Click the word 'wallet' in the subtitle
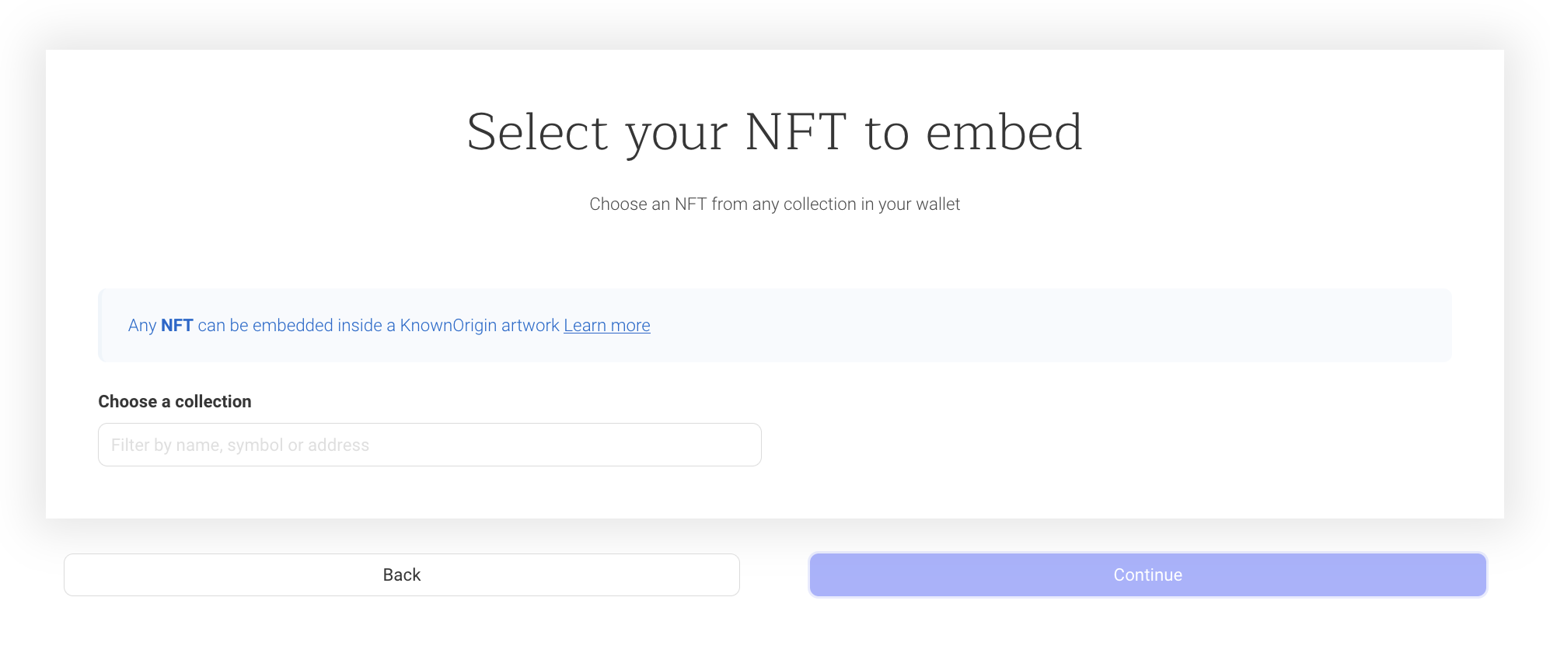Screen dimensions: 1550x653 coord(938,204)
